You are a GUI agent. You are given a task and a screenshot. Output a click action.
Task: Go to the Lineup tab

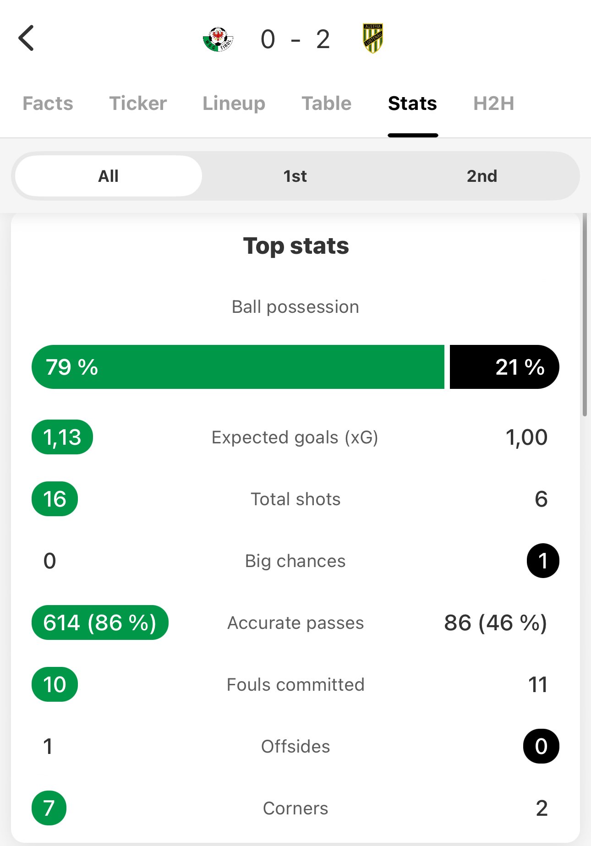click(x=234, y=104)
